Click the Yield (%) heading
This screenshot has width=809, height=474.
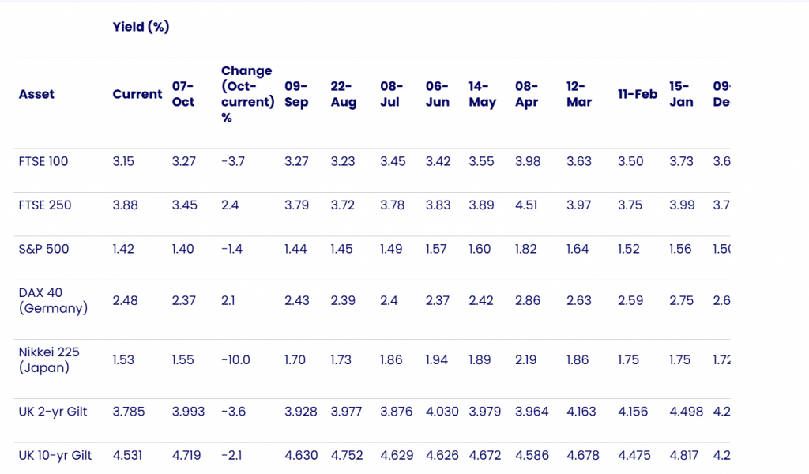click(141, 27)
